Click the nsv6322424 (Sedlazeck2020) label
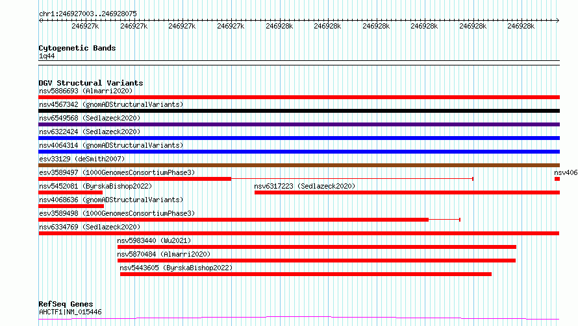 click(90, 132)
